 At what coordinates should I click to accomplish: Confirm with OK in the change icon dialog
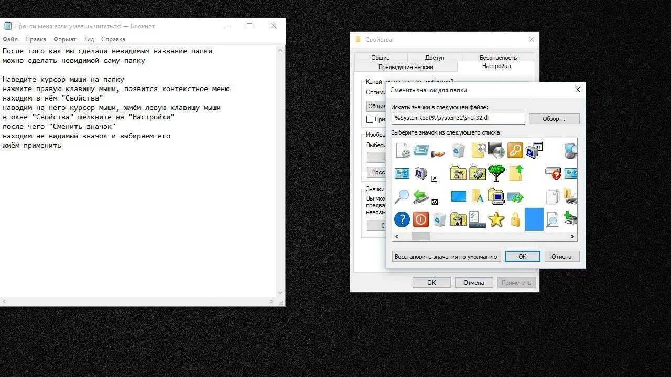coord(523,257)
